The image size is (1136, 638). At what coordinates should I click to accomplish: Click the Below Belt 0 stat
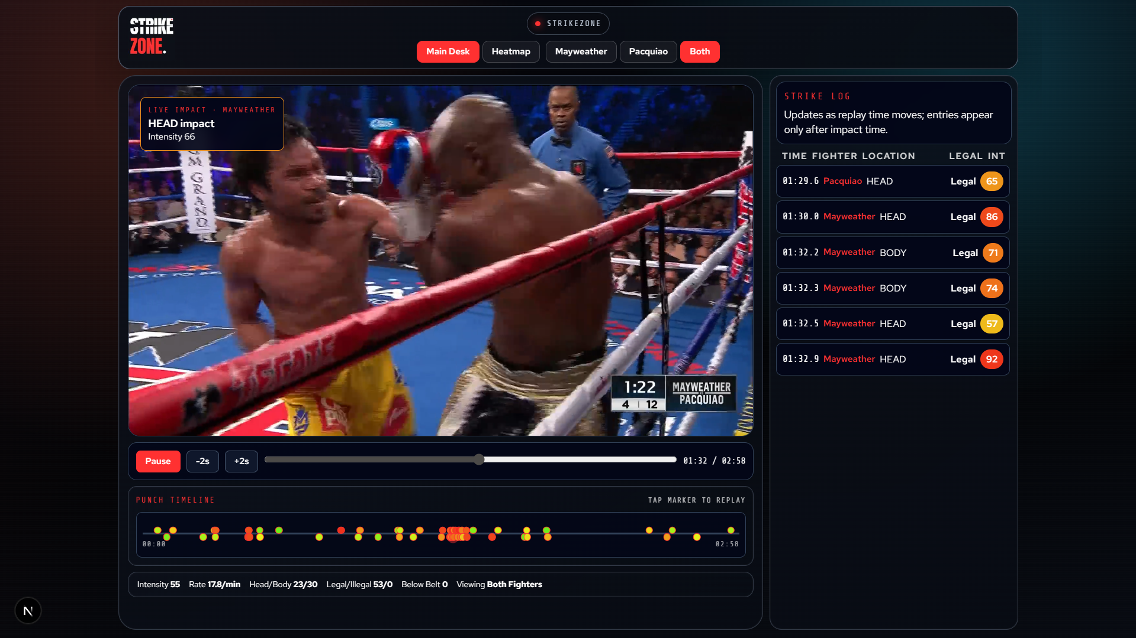tap(424, 584)
